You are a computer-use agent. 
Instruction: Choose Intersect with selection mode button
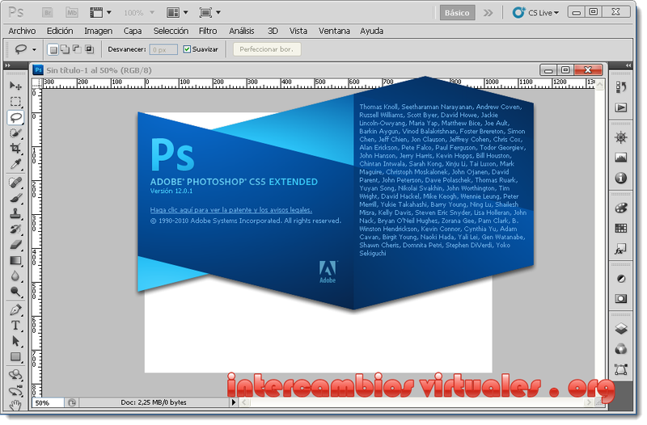[89, 49]
